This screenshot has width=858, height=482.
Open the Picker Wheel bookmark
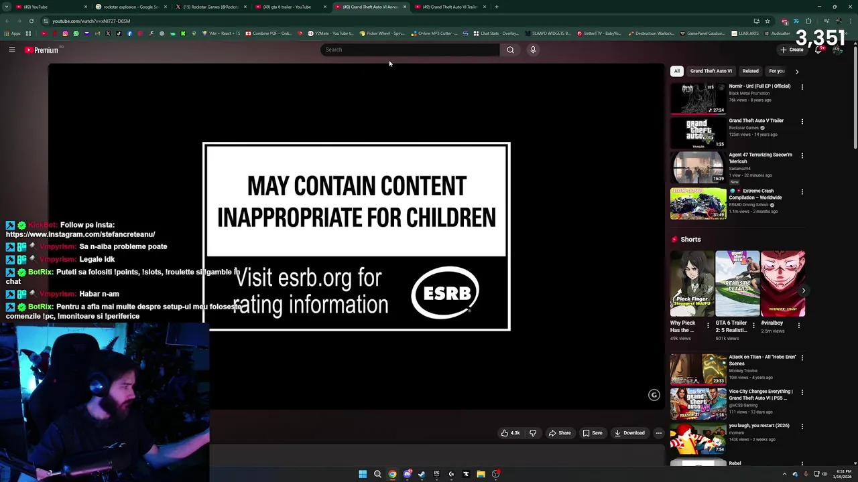point(382,33)
